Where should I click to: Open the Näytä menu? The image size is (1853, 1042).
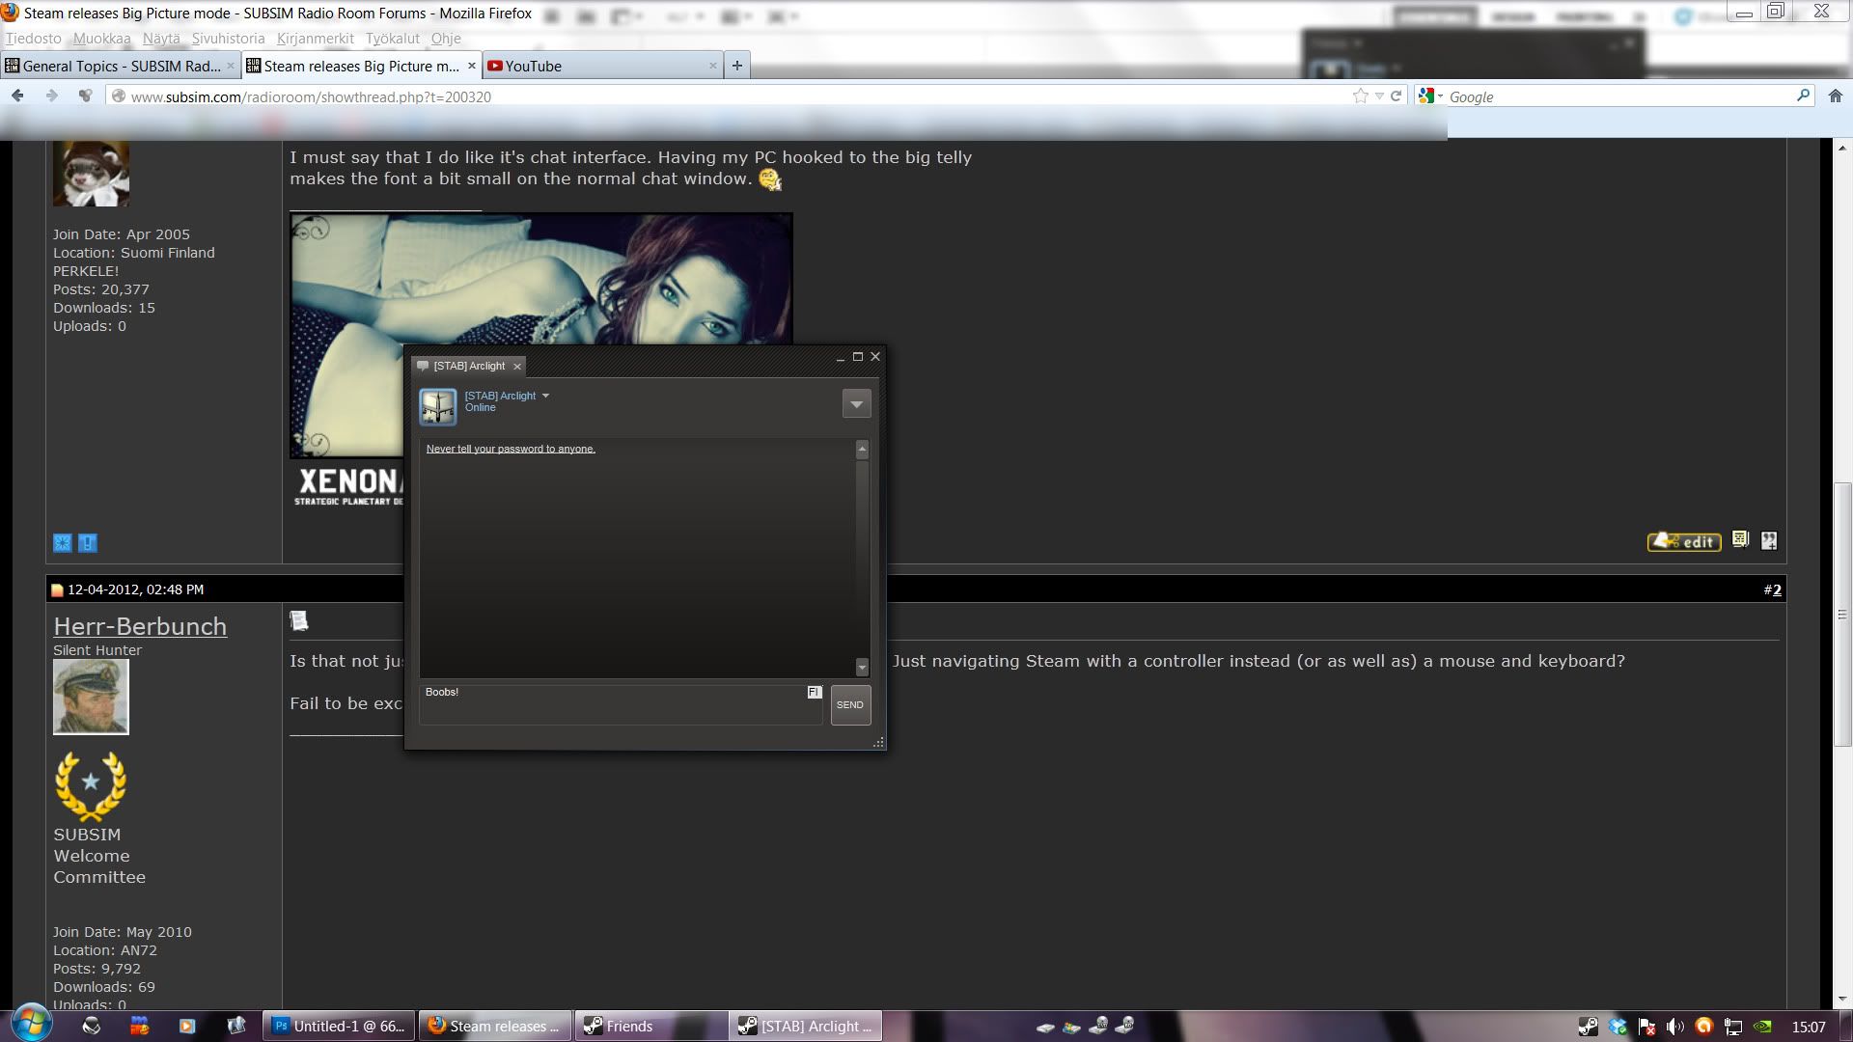[161, 39]
